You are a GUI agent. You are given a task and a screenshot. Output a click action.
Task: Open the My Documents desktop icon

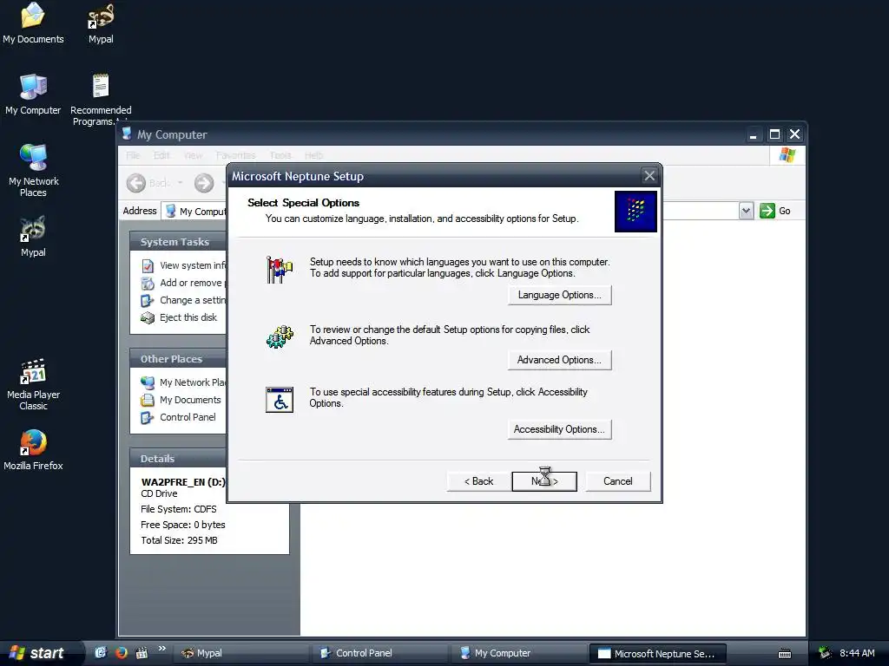(33, 23)
